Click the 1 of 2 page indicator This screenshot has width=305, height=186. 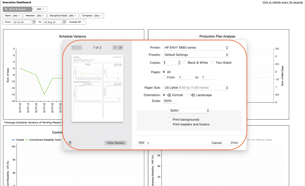tap(97, 47)
